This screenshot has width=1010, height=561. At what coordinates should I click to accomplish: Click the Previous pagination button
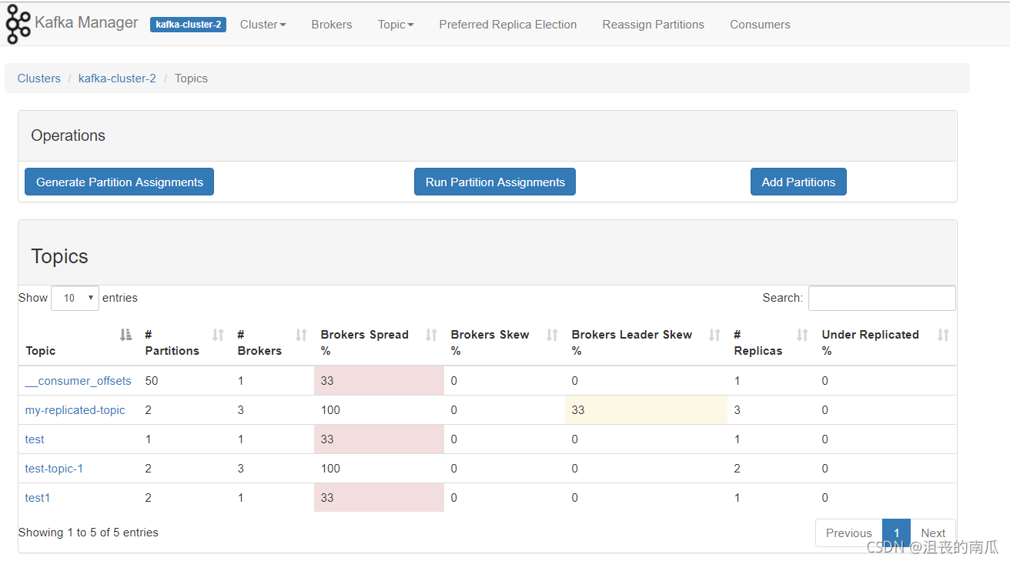(848, 533)
